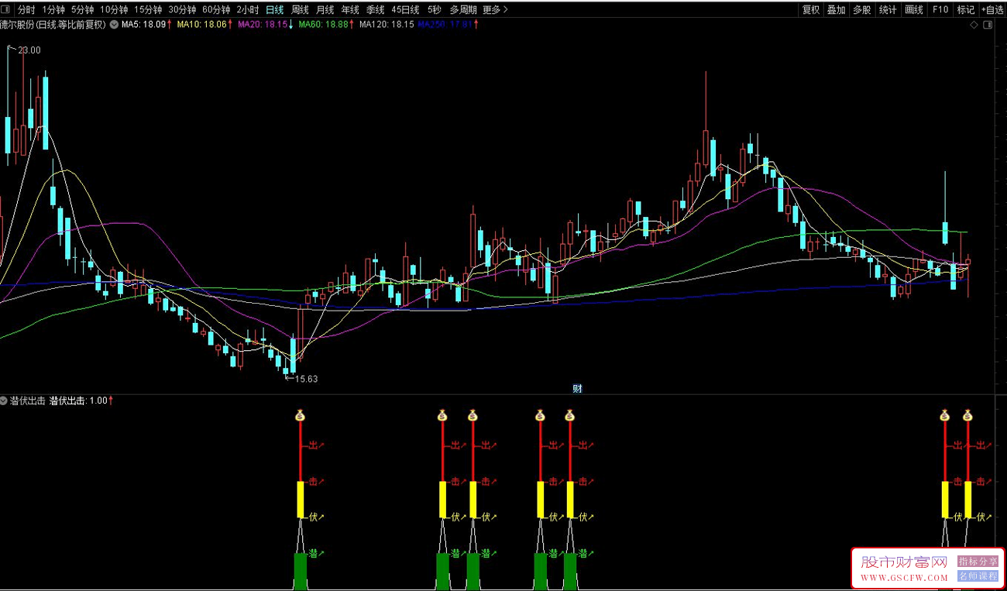1007x591 pixels.
Task: Switch to 年线 yearly chart
Action: tap(350, 10)
